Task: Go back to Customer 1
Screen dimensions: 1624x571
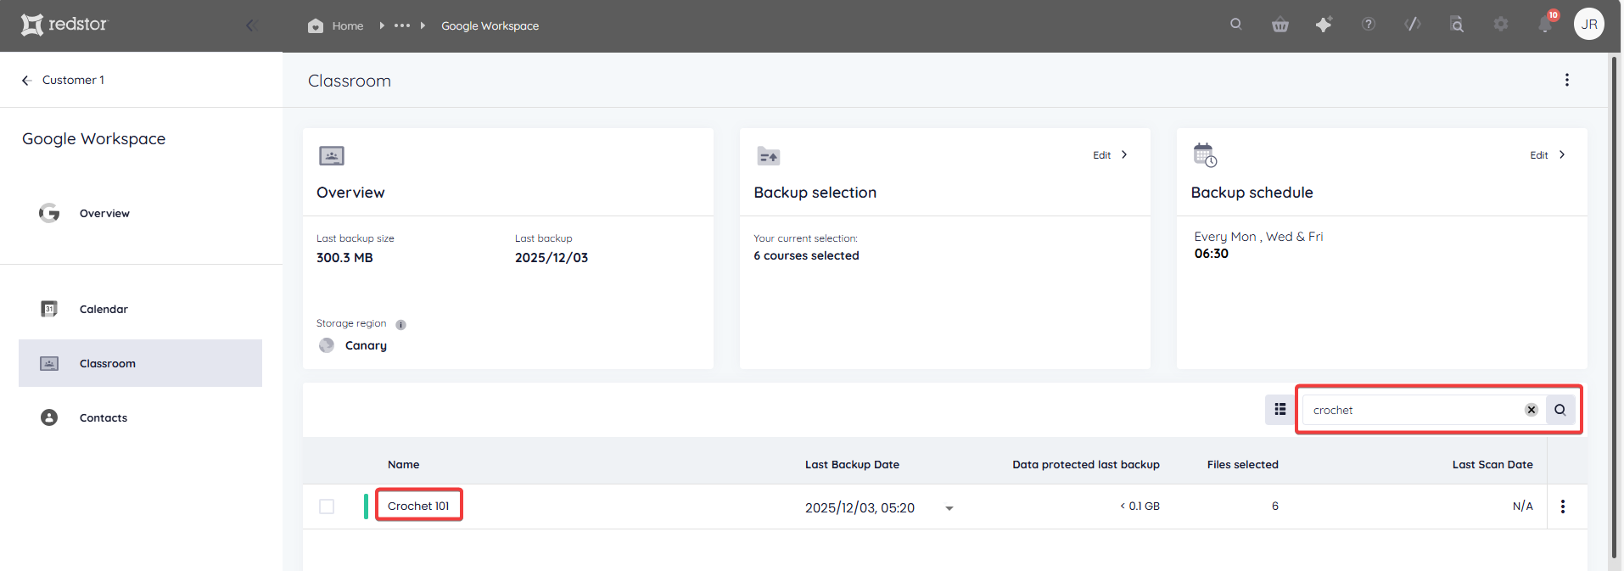Action: 63,80
